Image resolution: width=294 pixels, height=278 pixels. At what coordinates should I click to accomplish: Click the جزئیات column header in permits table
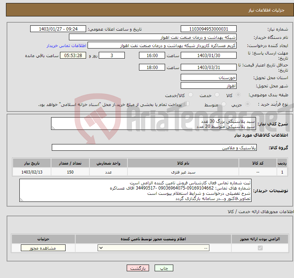43,239
